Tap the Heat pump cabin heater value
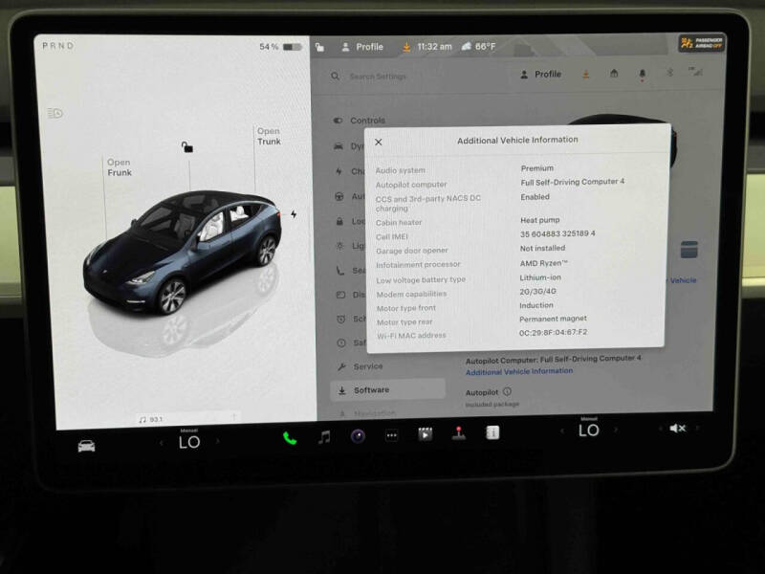765x574 pixels. pyautogui.click(x=539, y=220)
